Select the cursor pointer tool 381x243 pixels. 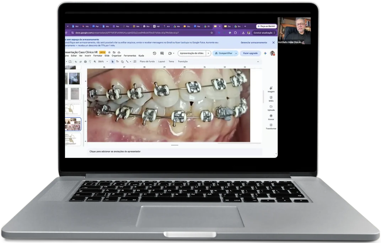pos(113,62)
